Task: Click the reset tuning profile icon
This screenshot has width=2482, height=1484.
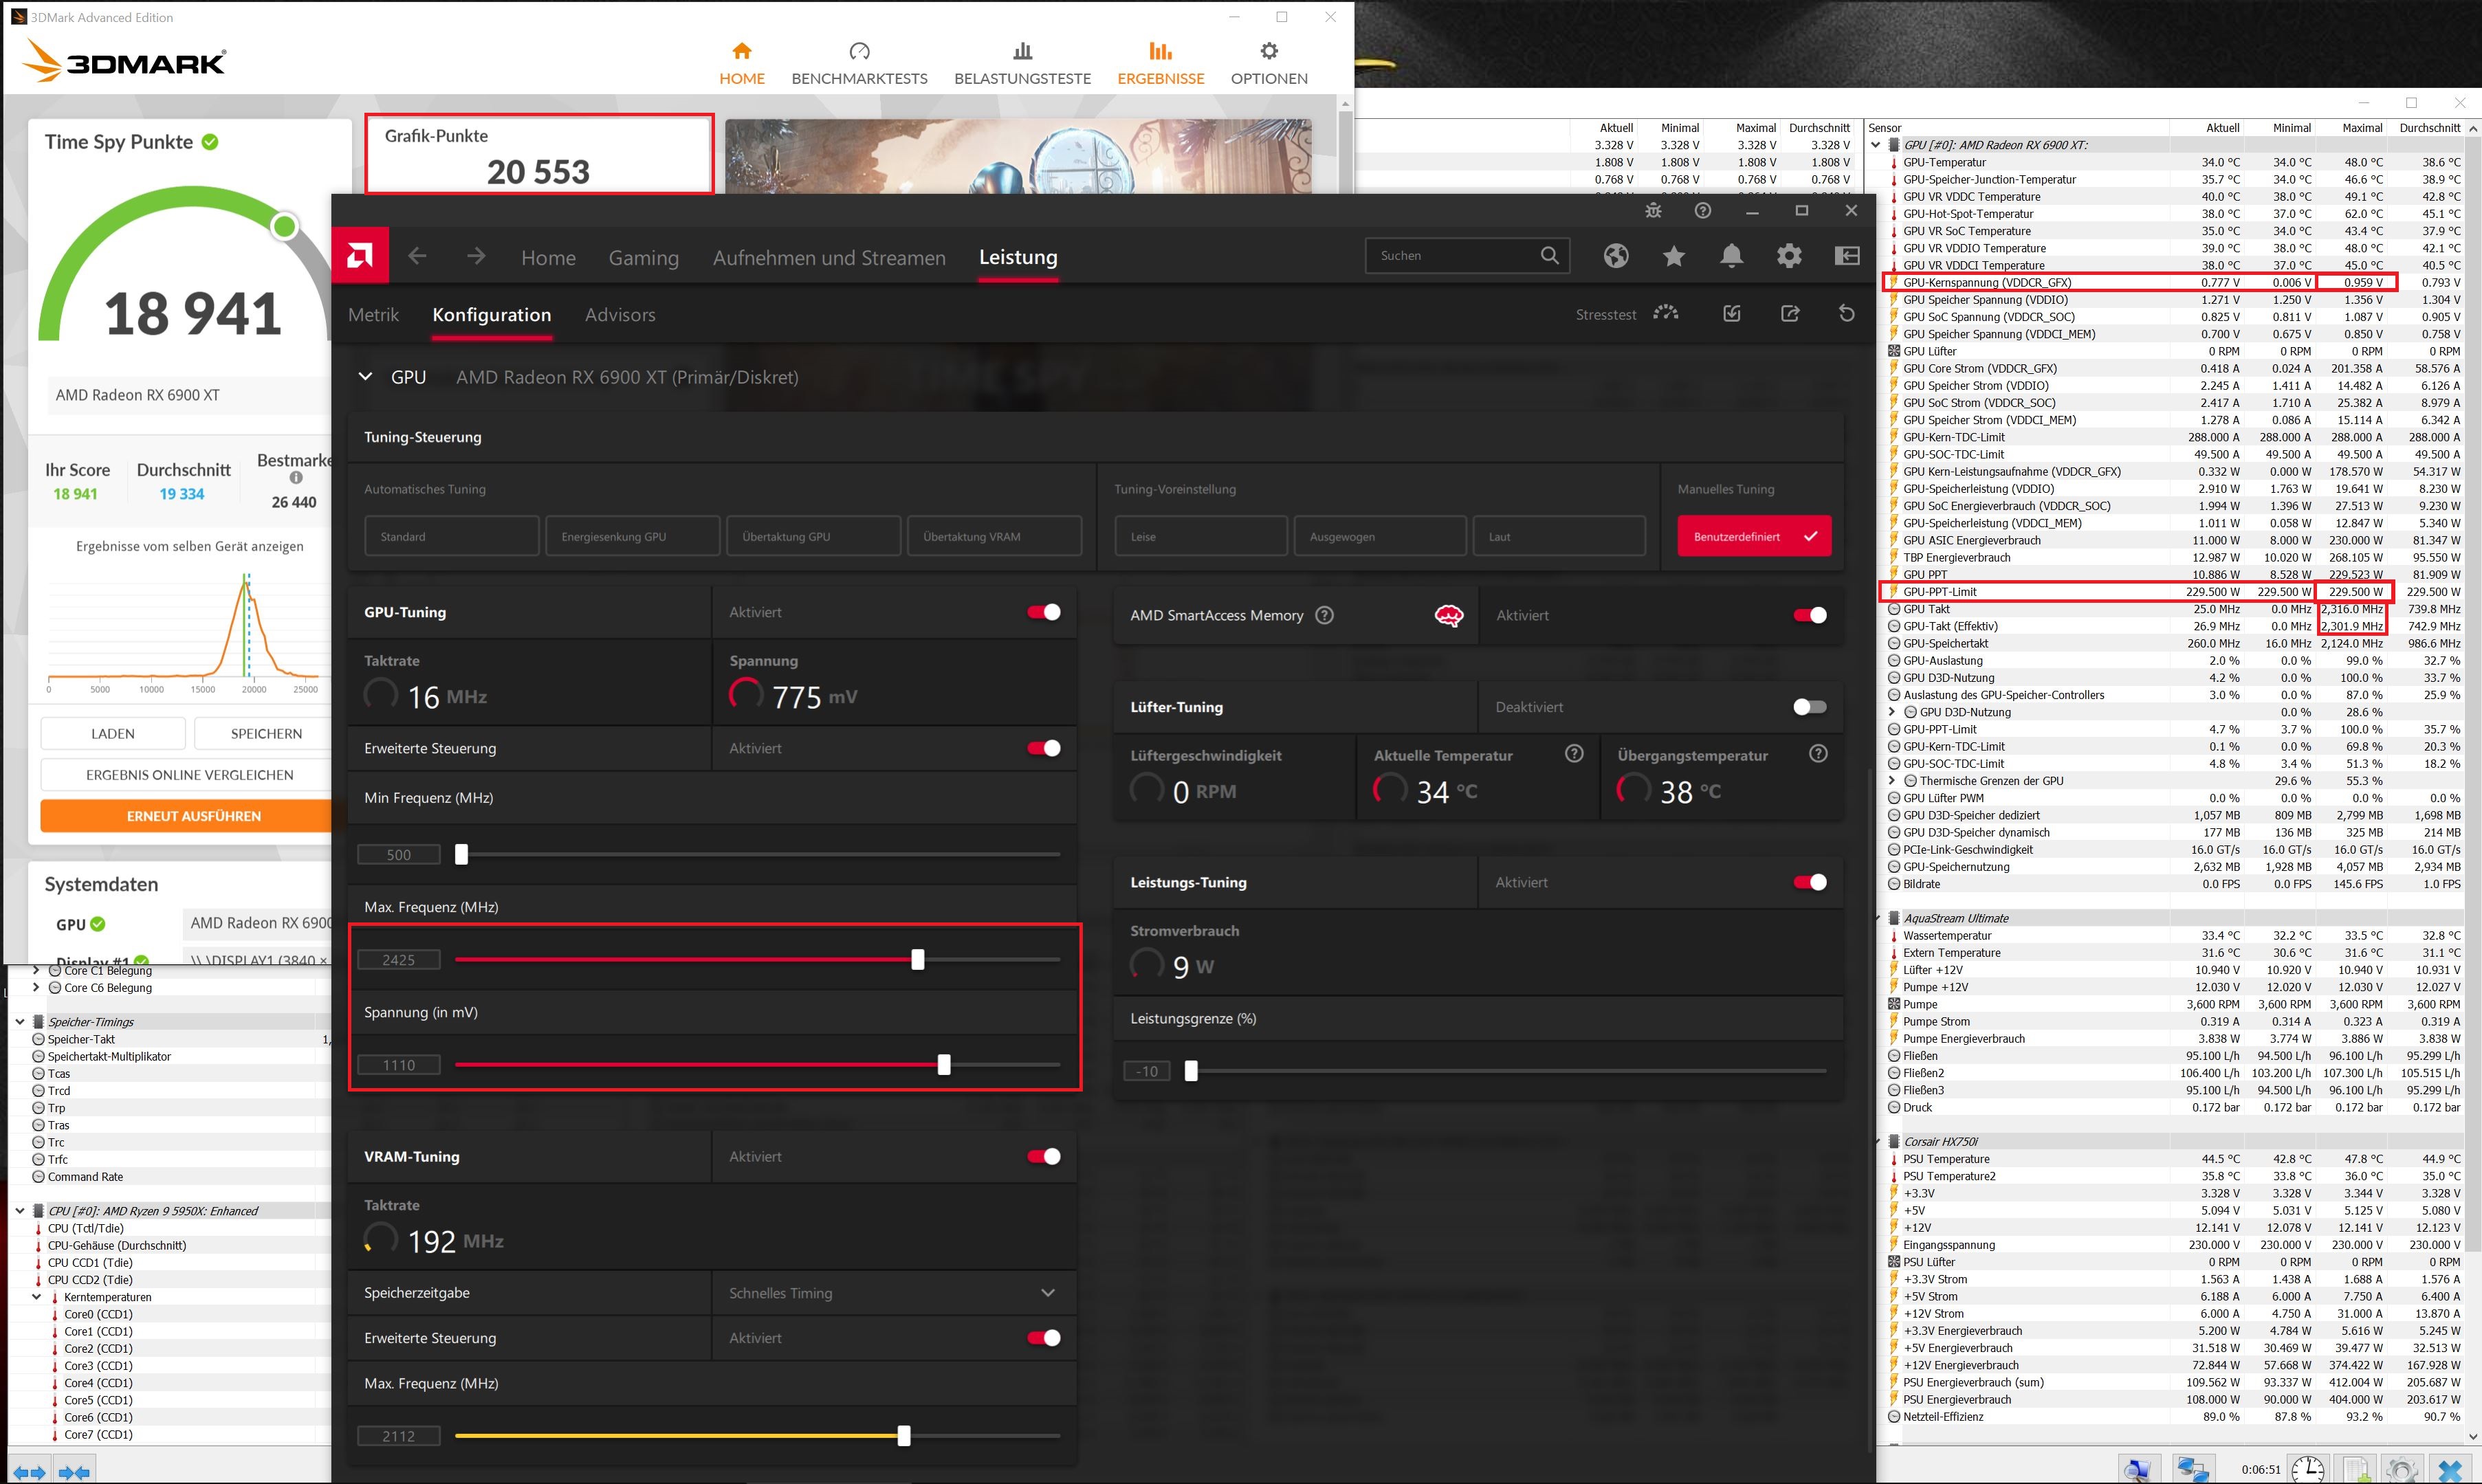Action: (x=1846, y=314)
